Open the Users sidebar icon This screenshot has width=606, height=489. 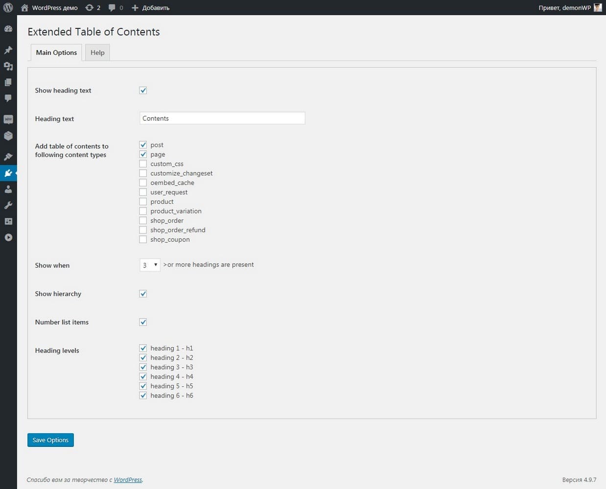point(8,189)
